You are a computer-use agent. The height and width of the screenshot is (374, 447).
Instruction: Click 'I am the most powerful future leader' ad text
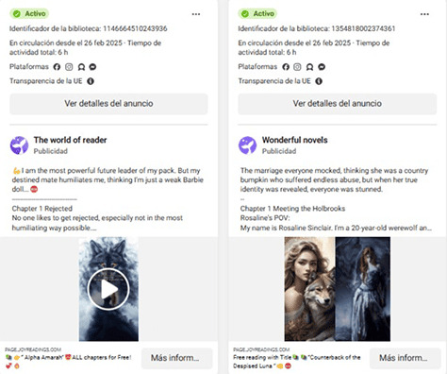click(x=108, y=179)
